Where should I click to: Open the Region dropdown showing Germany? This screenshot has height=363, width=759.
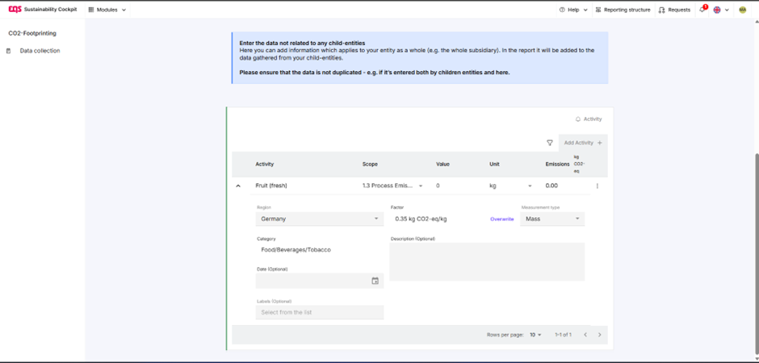click(320, 219)
